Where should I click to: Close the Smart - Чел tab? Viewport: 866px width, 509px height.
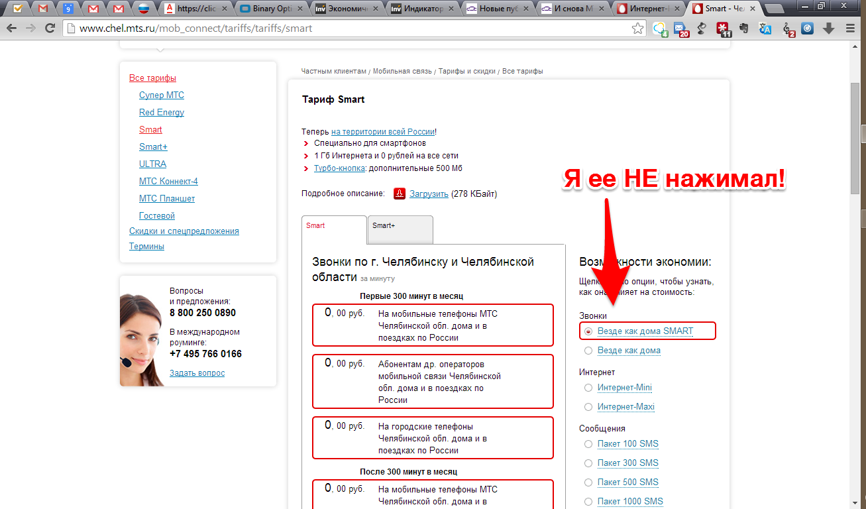pyautogui.click(x=754, y=9)
